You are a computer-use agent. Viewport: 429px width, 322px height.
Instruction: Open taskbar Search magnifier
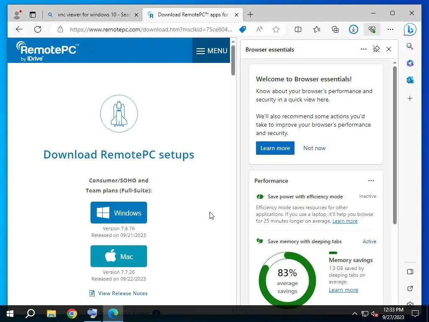tap(30, 314)
